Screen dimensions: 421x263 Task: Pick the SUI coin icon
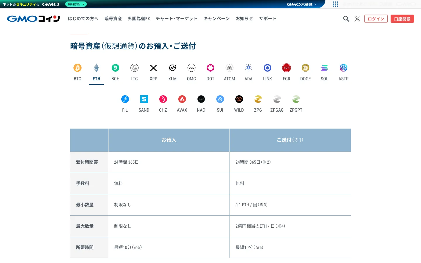(x=220, y=99)
